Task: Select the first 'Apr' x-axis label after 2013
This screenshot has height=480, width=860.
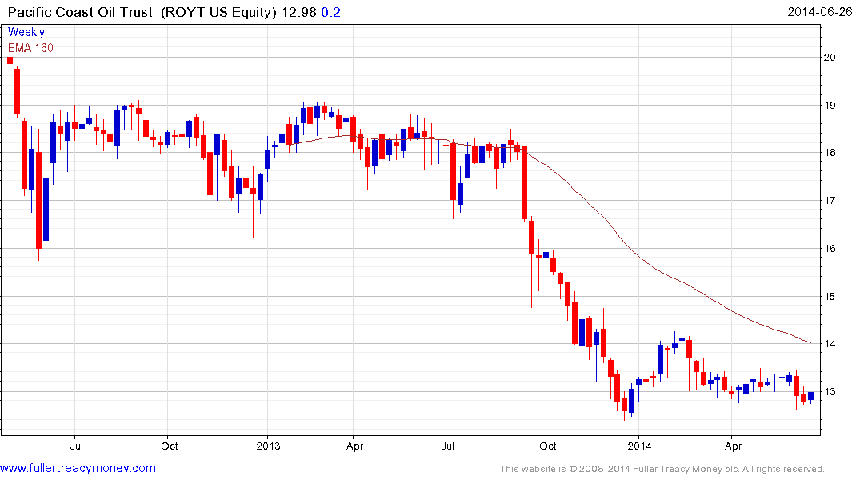Action: click(x=355, y=446)
